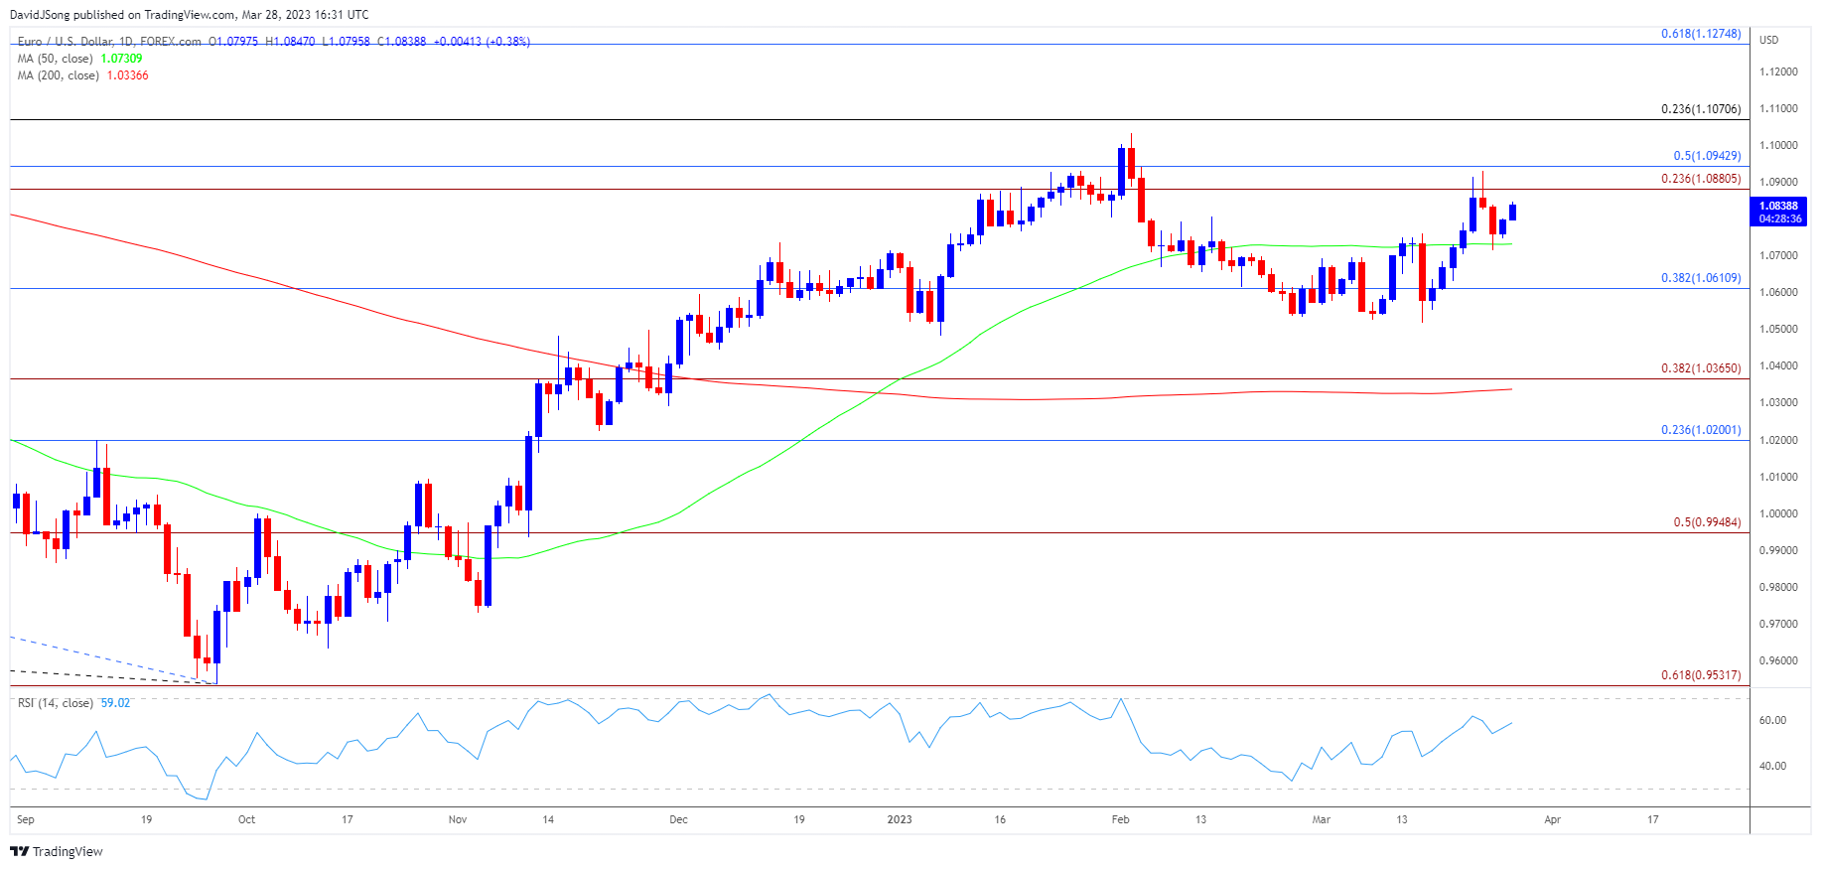1821x869 pixels.
Task: Click the TradingView logo at bottom left
Action: point(57,851)
